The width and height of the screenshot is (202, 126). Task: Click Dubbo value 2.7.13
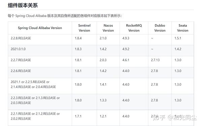(155, 60)
